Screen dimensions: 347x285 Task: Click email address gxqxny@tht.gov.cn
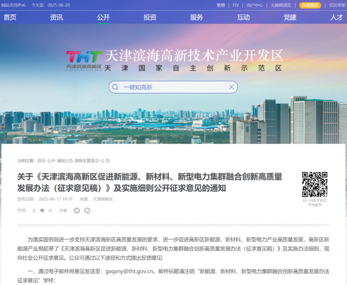(x=129, y=271)
